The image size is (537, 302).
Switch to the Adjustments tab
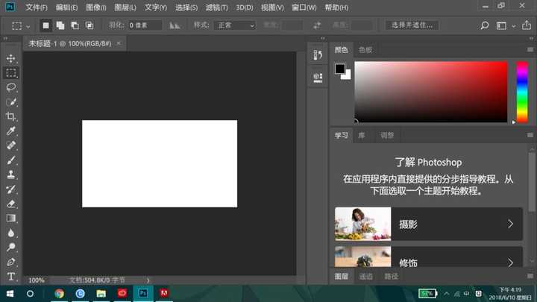[x=387, y=135]
